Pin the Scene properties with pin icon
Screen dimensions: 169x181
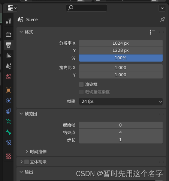162,20
